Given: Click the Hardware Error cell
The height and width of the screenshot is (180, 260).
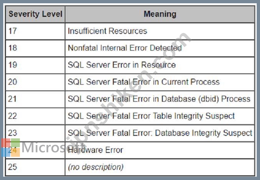Looking at the screenshot, I should tap(160, 150).
